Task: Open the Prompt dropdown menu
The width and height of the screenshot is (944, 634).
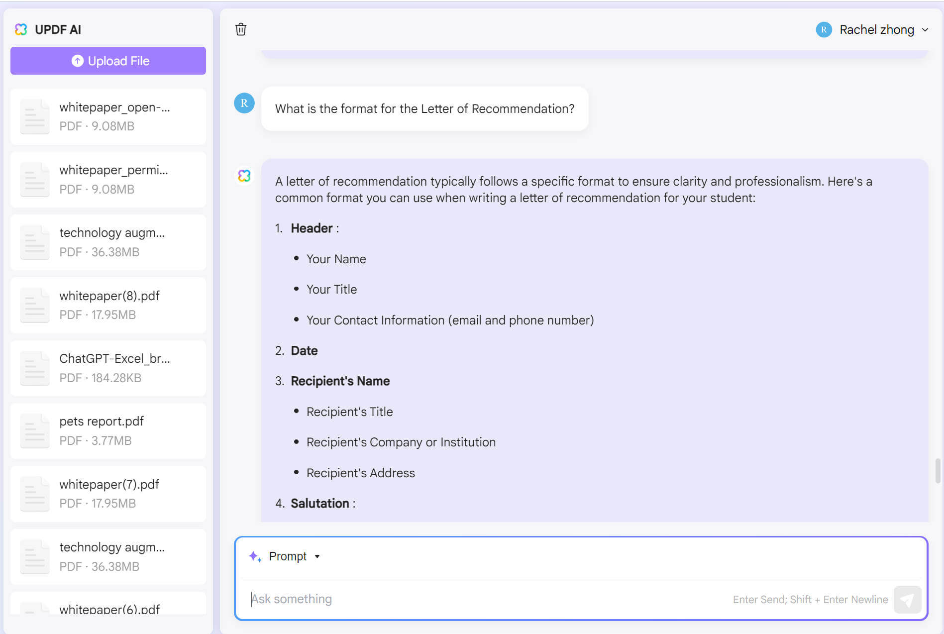Action: tap(295, 556)
